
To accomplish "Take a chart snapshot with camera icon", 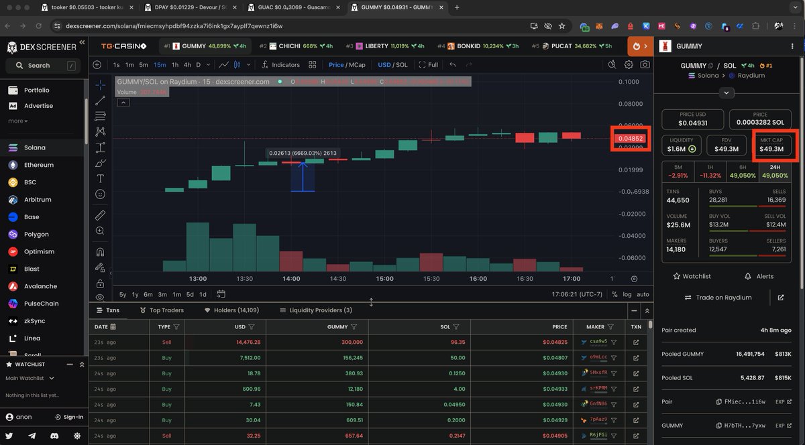I will tap(645, 65).
